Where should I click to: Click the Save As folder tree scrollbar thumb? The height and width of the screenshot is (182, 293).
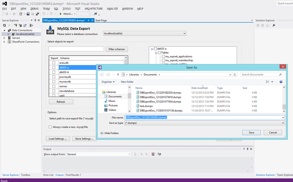(129, 96)
